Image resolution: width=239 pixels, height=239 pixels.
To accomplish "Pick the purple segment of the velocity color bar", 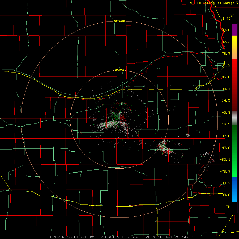I will pos(234,29).
